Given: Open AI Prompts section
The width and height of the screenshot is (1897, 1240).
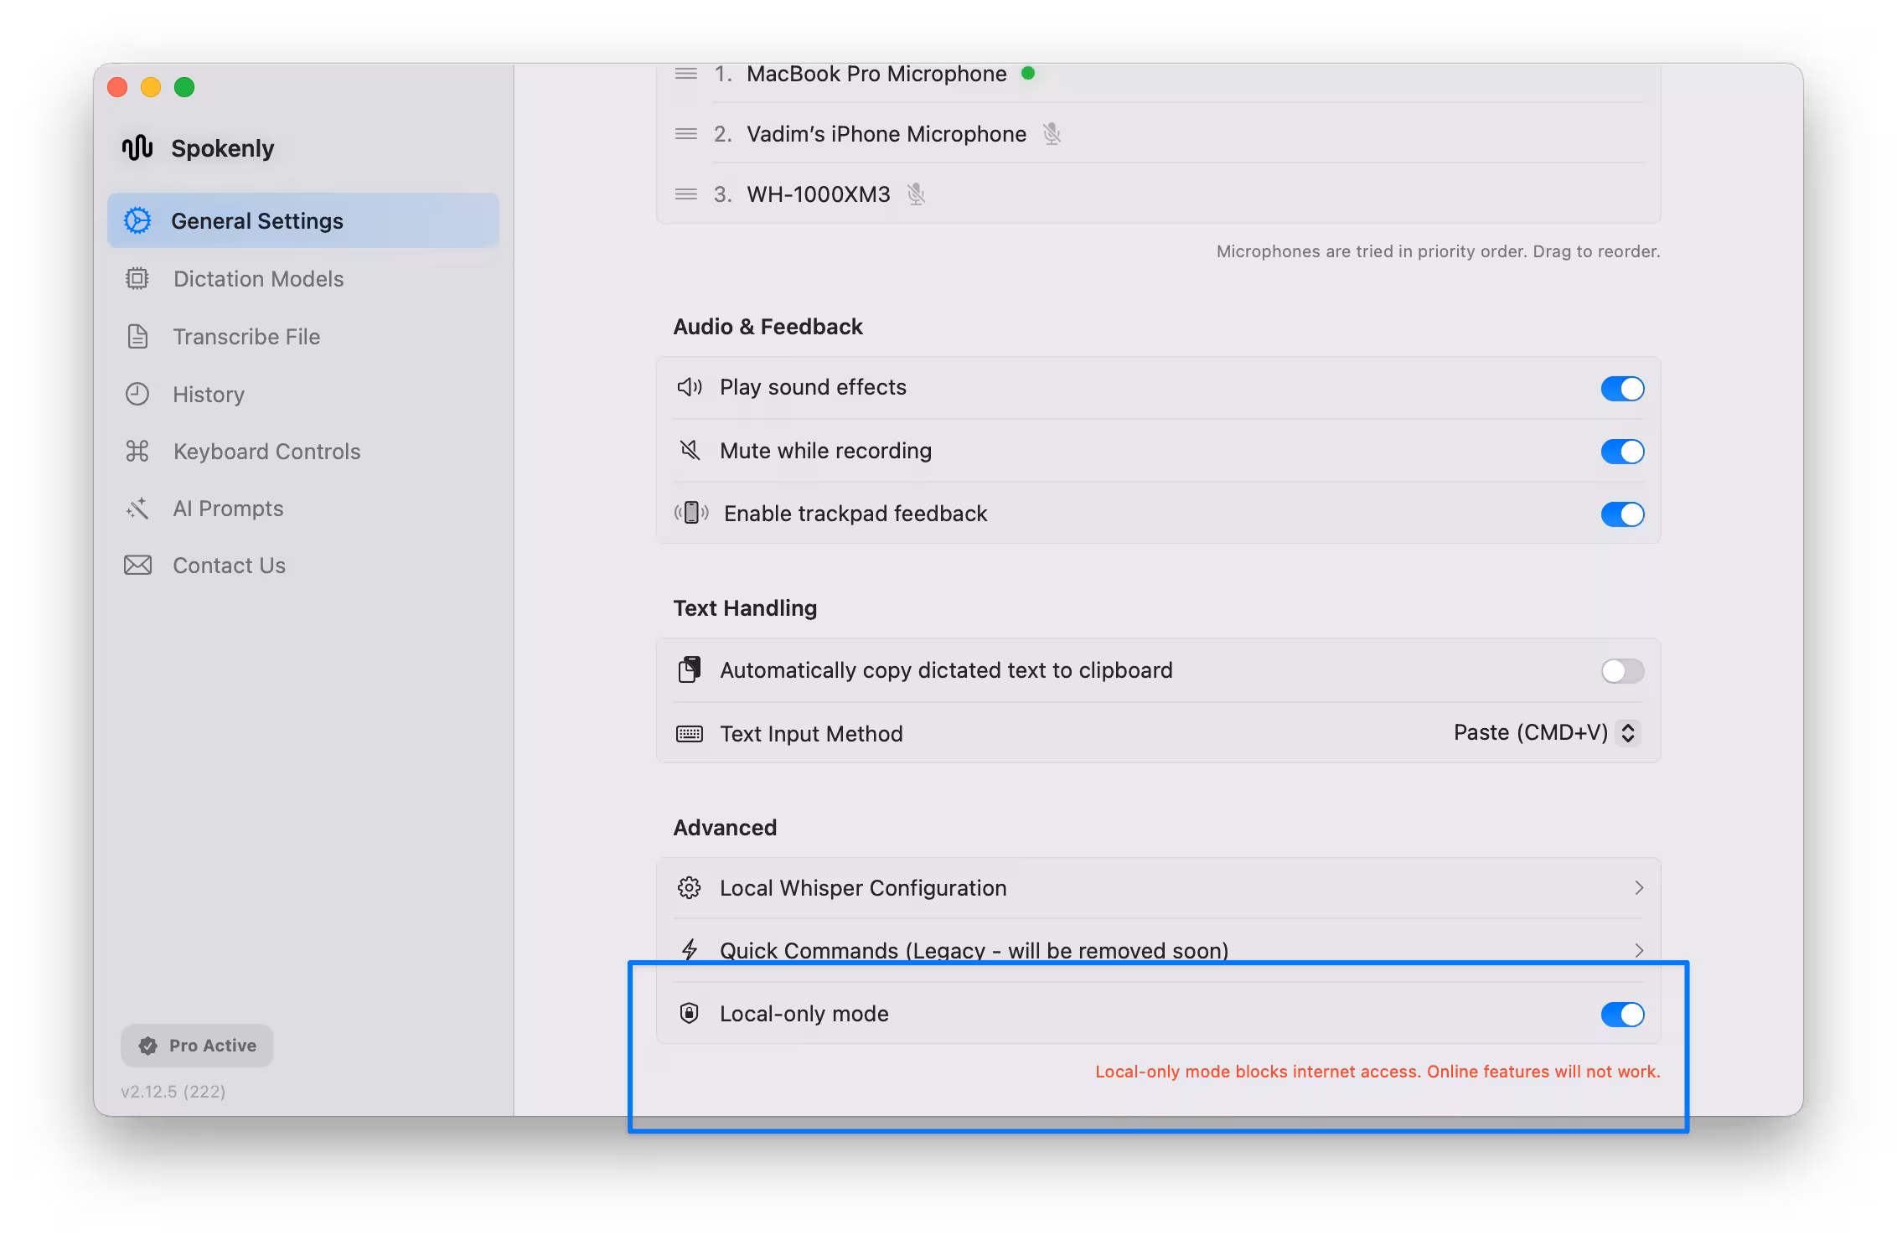Looking at the screenshot, I should pyautogui.click(x=303, y=508).
